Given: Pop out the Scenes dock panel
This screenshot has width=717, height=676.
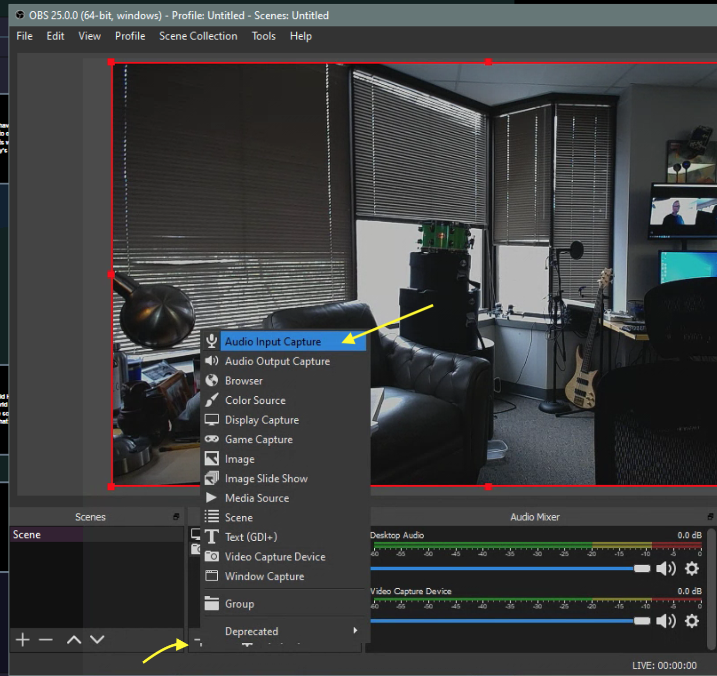Looking at the screenshot, I should click(176, 517).
